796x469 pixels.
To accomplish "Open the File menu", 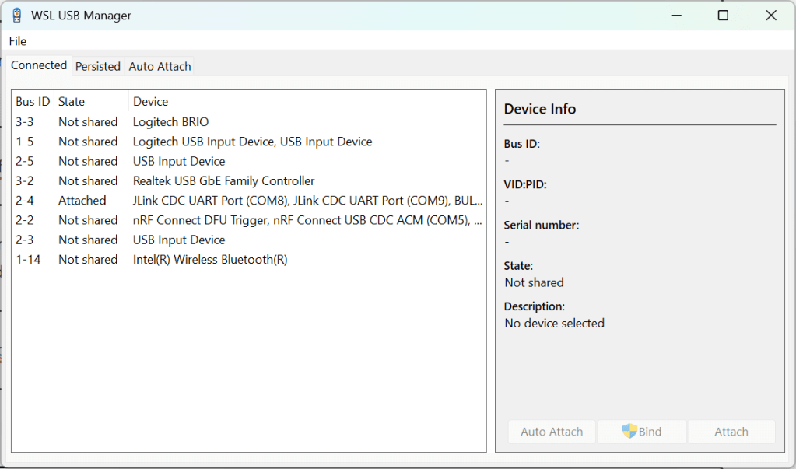I will pos(17,41).
